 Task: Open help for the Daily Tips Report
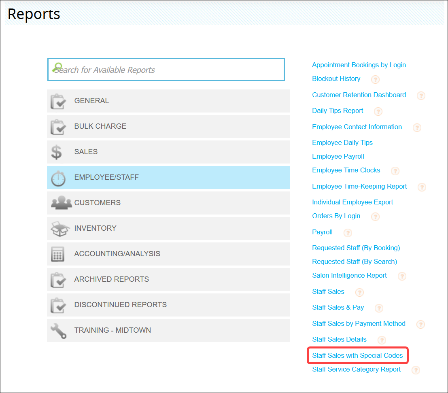coord(378,111)
